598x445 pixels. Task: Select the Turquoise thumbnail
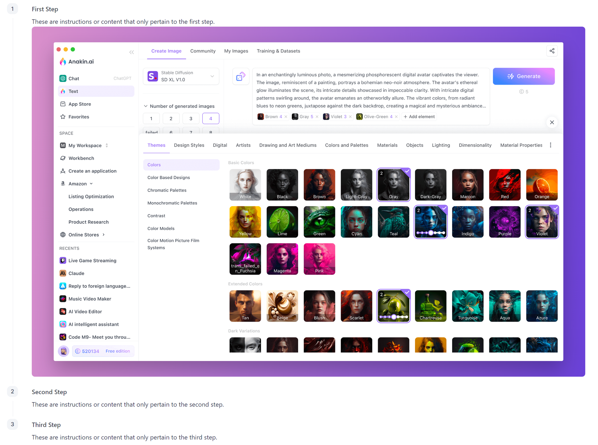point(468,306)
